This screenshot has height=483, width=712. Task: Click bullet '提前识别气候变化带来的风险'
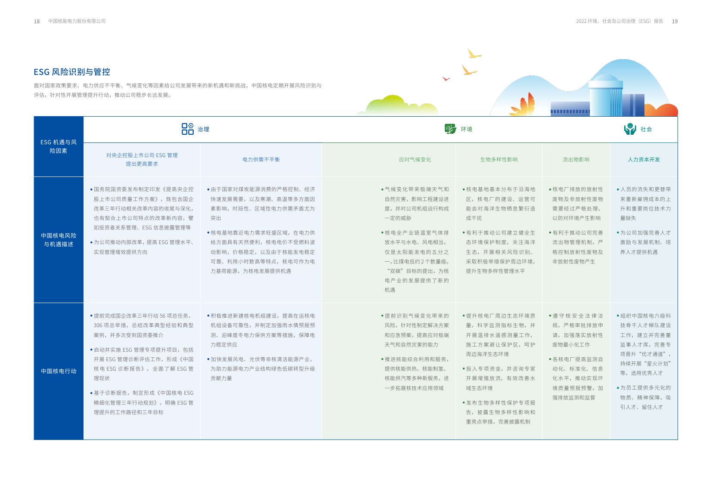[415, 330]
